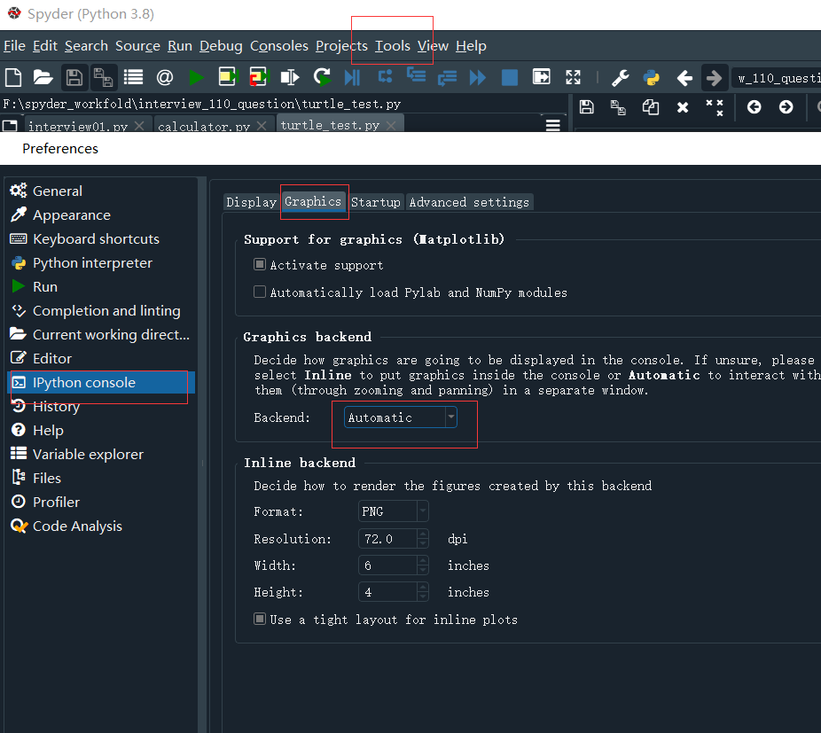
Task: Step out to function return
Action: point(447,78)
